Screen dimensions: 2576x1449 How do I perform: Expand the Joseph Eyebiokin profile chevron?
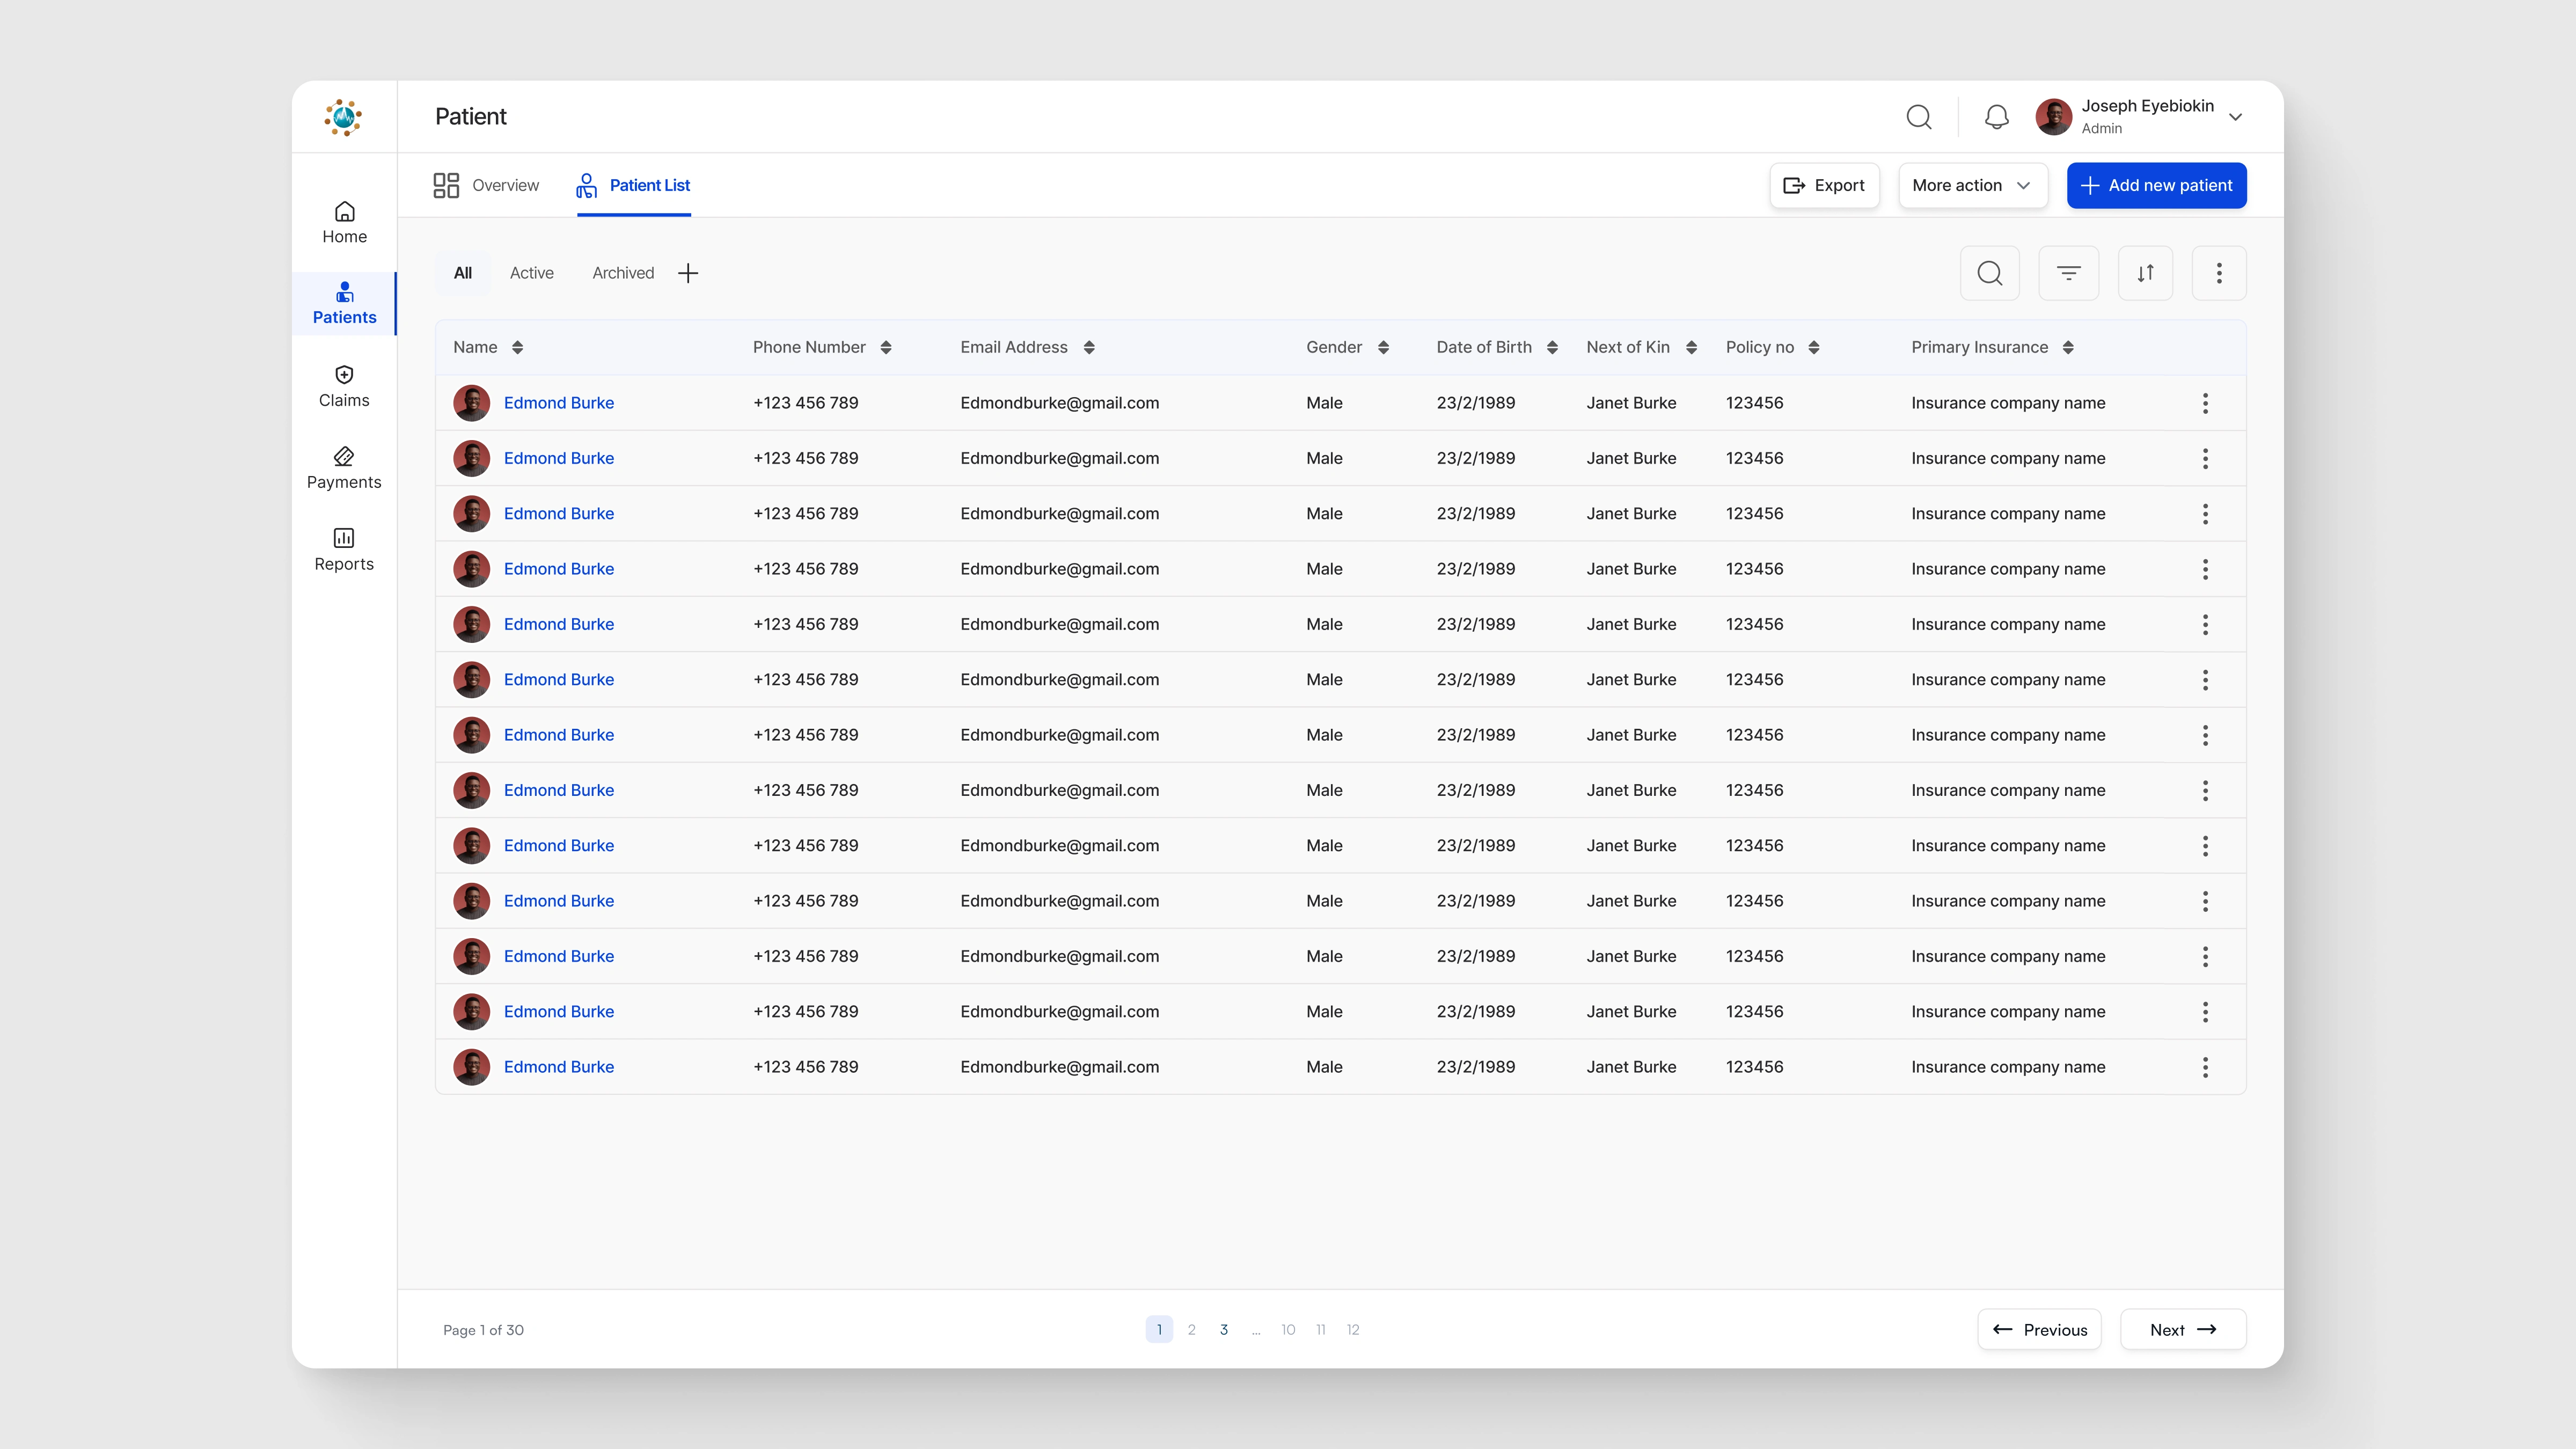[2235, 117]
